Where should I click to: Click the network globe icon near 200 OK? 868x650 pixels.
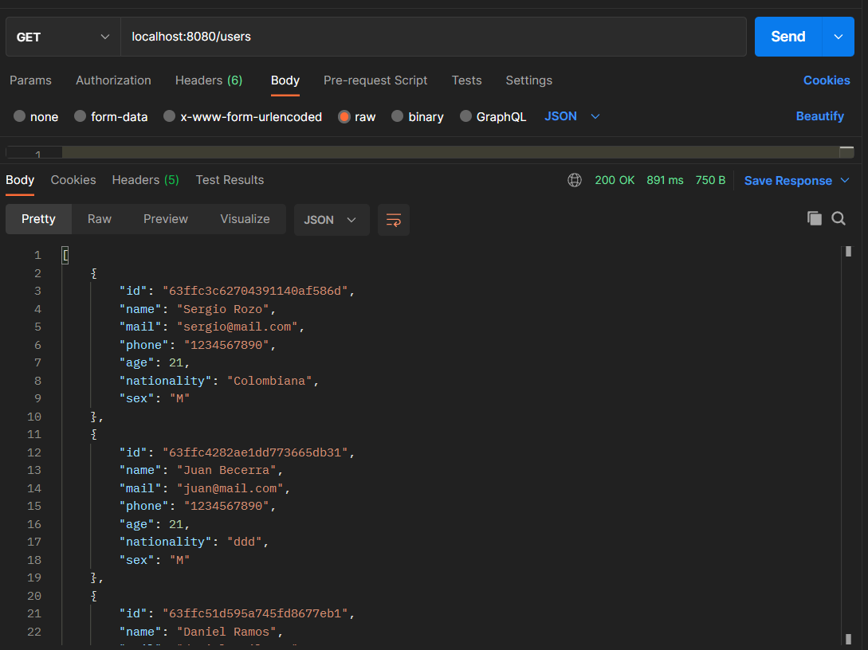575,180
